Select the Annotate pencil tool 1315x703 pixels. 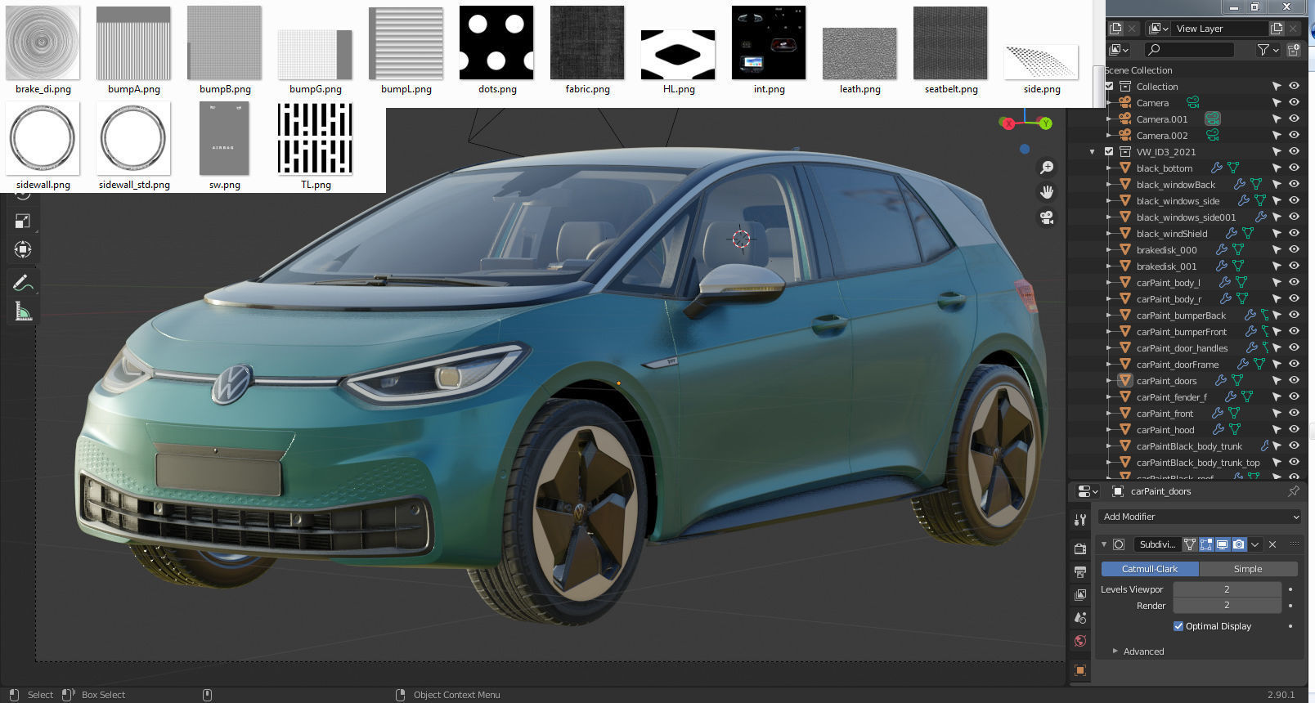(x=23, y=283)
